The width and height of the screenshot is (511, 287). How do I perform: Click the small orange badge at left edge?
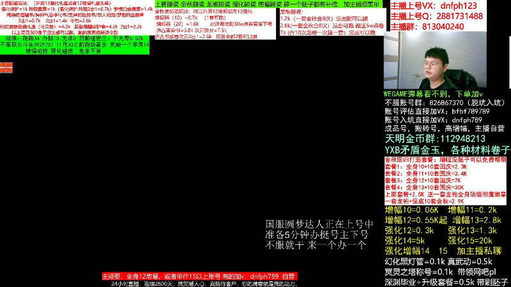click(x=6, y=68)
